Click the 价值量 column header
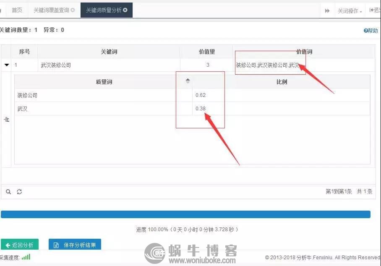 tap(207, 52)
